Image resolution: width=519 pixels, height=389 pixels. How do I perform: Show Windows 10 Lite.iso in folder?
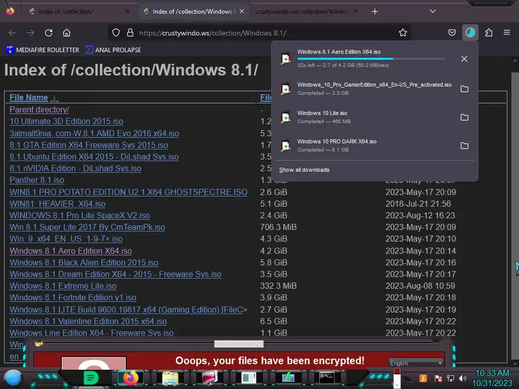point(464,118)
